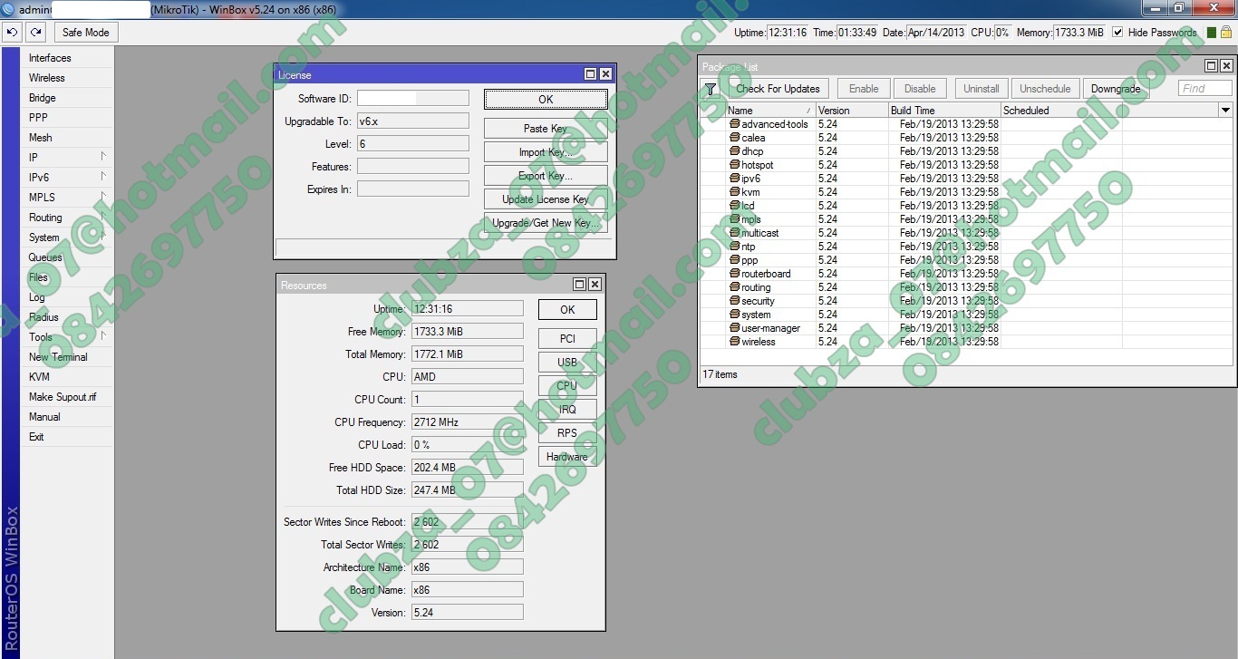Viewport: 1238px width, 659px height.
Task: Expand the MPLS submenu arrow
Action: 103,196
